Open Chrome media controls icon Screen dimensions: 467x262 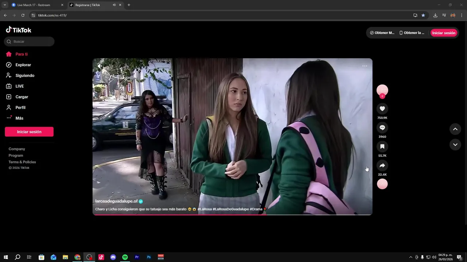pyautogui.click(x=444, y=15)
